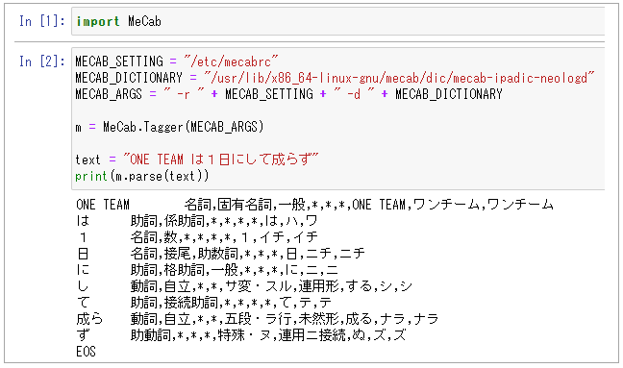The image size is (623, 368).
Task: Click the In [1] cell prompt
Action: (x=42, y=21)
